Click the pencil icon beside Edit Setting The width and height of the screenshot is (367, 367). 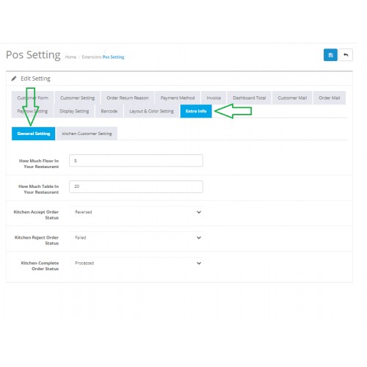pos(14,79)
